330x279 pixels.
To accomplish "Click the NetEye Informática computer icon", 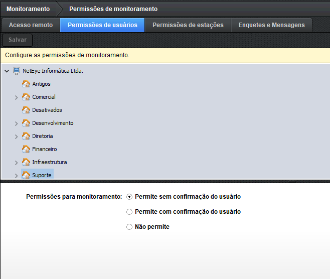I will [17, 71].
